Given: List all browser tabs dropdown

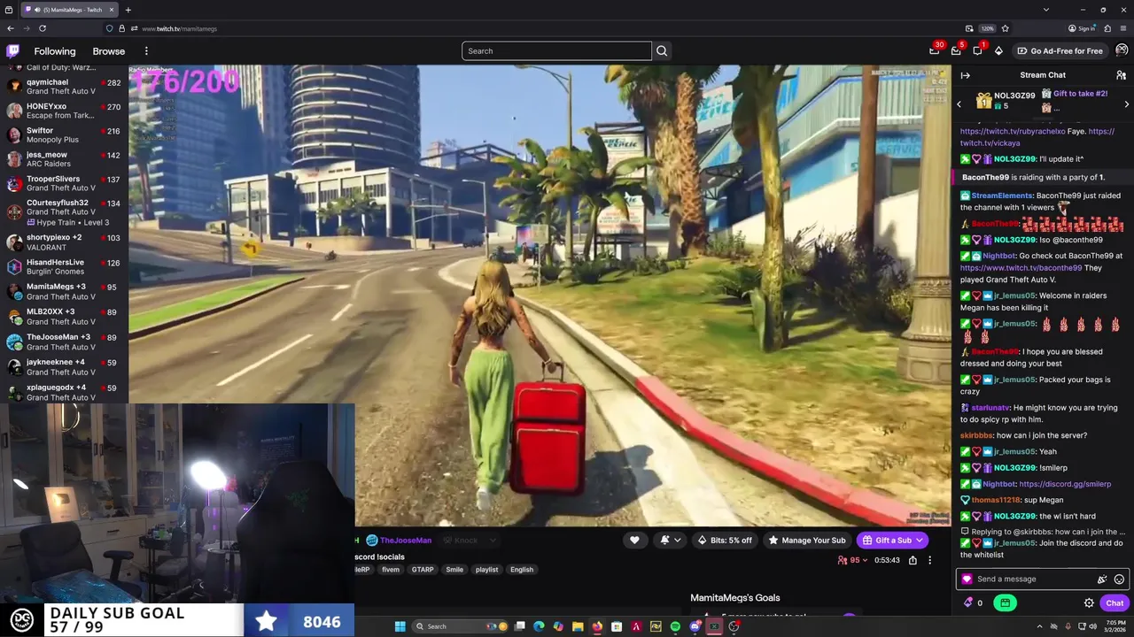Looking at the screenshot, I should [1045, 10].
